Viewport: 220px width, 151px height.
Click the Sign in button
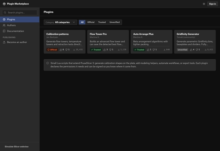pos(212,4)
